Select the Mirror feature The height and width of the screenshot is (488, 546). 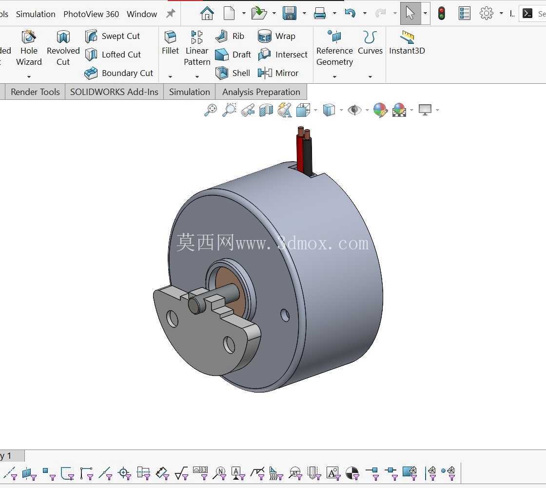(x=278, y=73)
